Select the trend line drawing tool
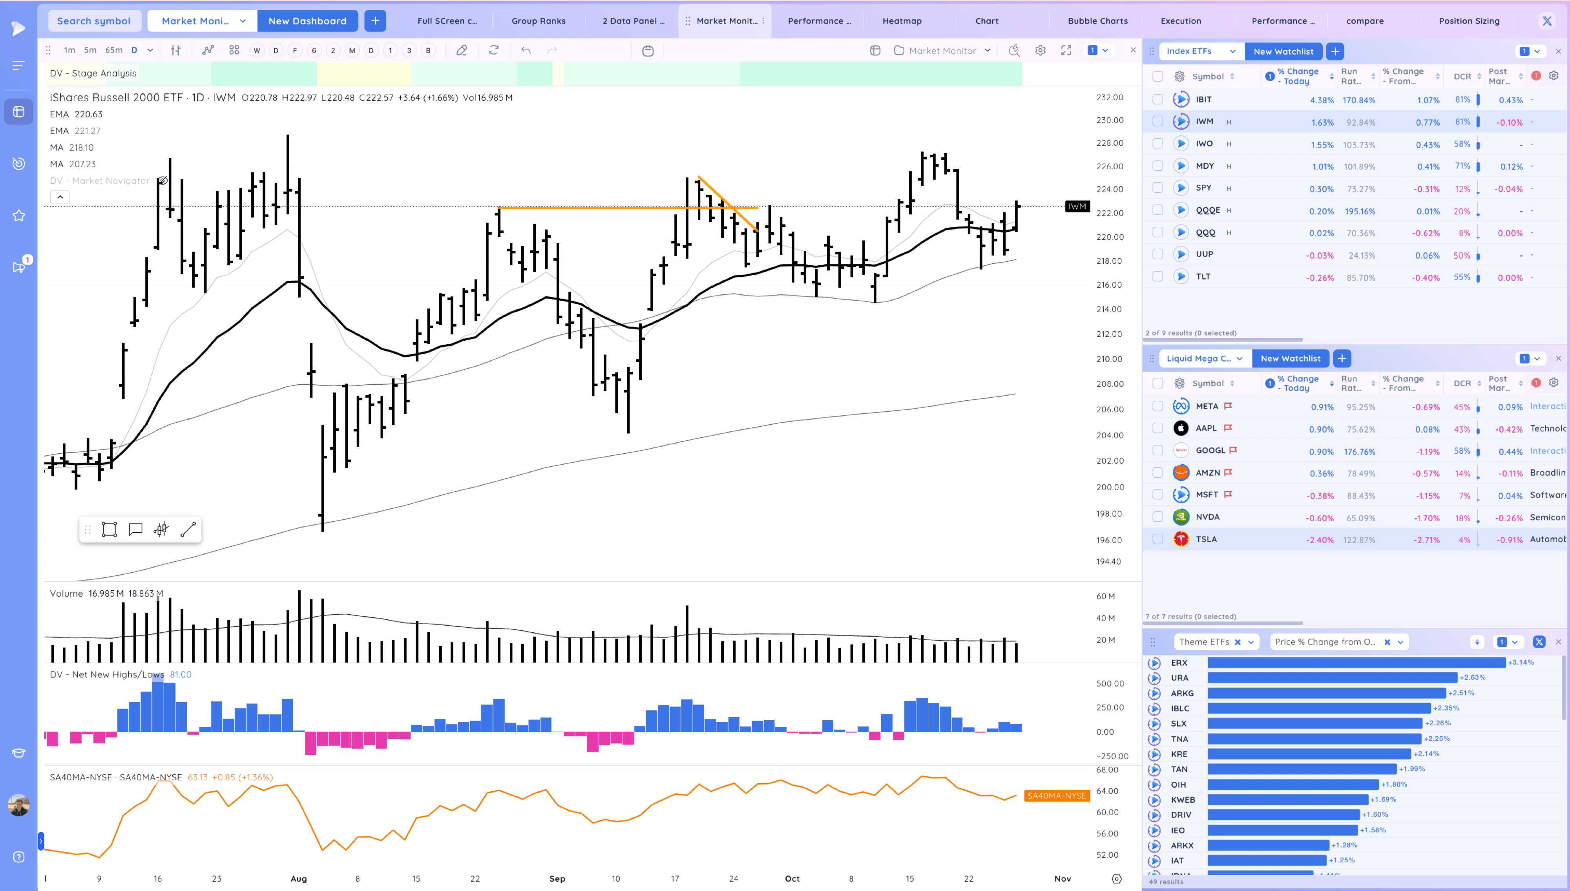The height and width of the screenshot is (891, 1570). pyautogui.click(x=188, y=529)
